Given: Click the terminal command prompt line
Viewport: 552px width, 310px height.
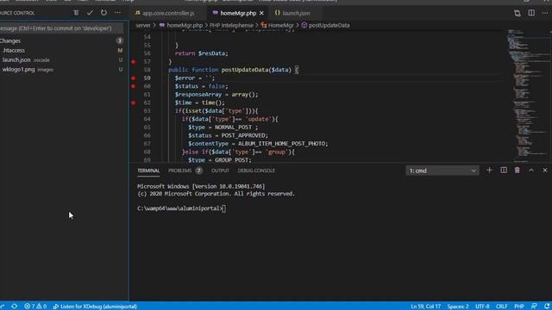Looking at the screenshot, I should (x=182, y=208).
